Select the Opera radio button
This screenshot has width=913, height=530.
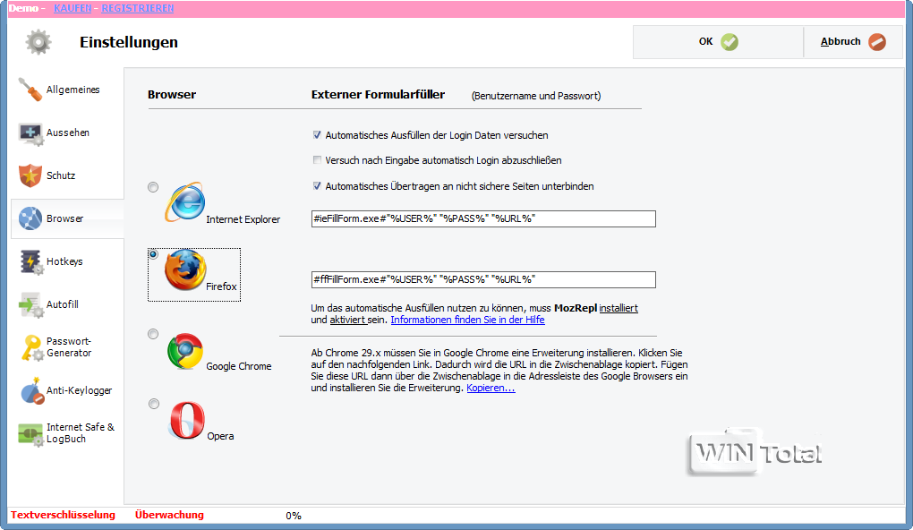(154, 404)
